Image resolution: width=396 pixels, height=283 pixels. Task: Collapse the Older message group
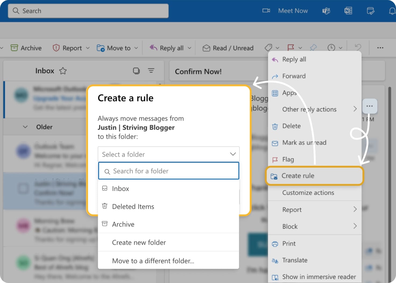click(25, 127)
